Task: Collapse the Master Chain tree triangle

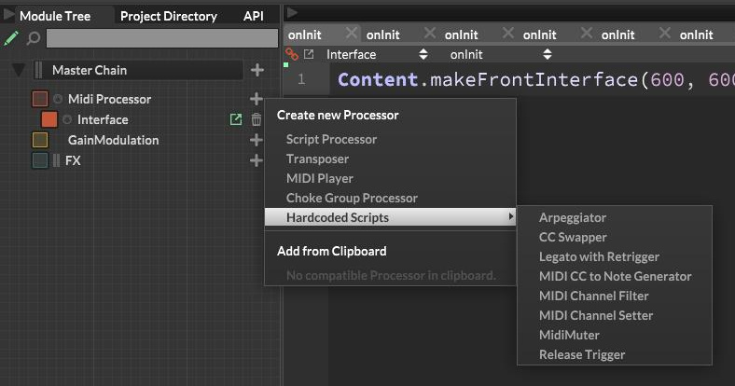Action: [x=19, y=70]
